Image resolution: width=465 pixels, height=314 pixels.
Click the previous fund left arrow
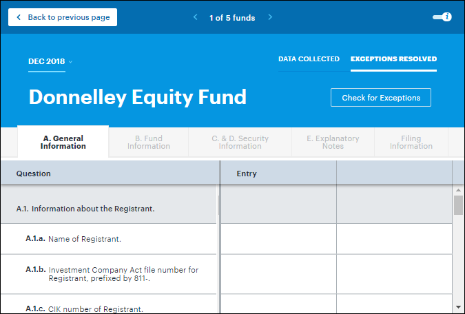click(x=196, y=17)
